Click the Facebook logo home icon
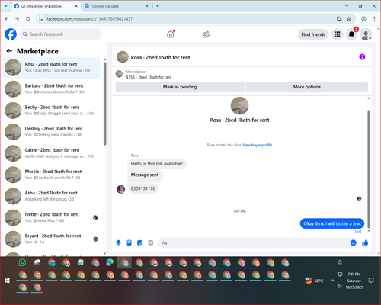Viewport: 381px width, 305px height. tap(11, 34)
